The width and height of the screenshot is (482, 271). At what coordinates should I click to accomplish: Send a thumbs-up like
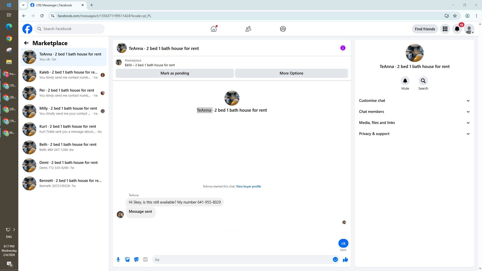pyautogui.click(x=345, y=260)
